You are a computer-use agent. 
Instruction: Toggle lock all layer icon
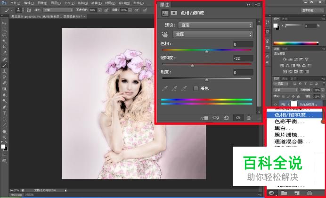point(298,97)
